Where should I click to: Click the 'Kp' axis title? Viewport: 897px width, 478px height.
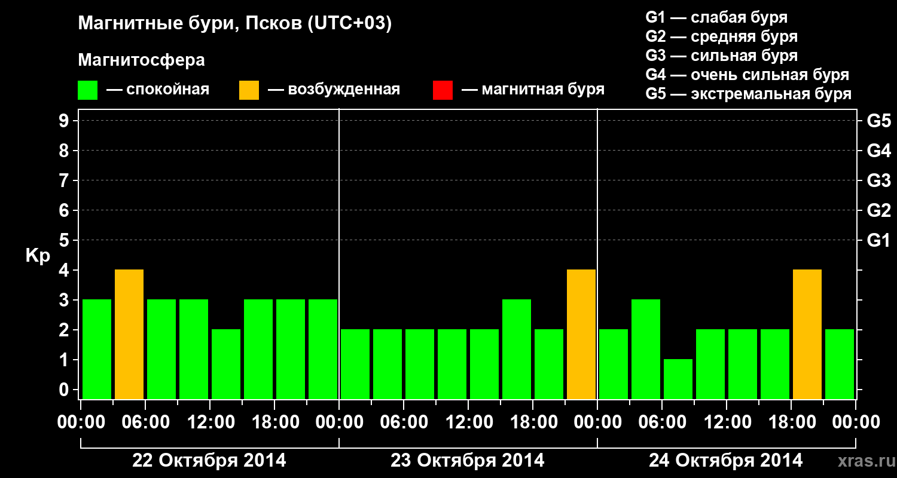[x=38, y=256]
